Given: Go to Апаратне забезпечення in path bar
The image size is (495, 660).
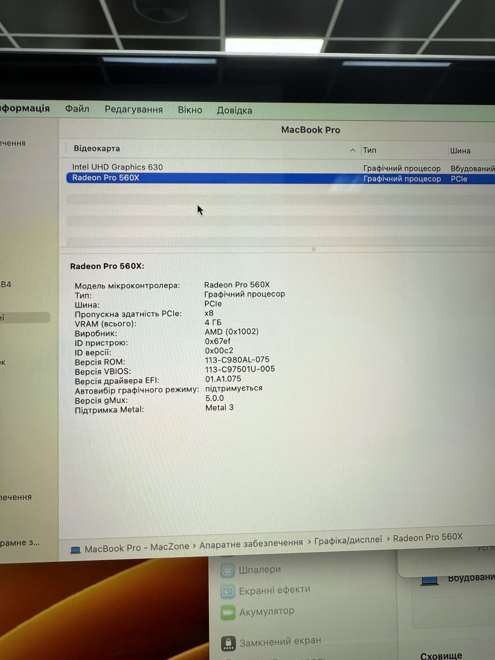Looking at the screenshot, I should tap(251, 544).
